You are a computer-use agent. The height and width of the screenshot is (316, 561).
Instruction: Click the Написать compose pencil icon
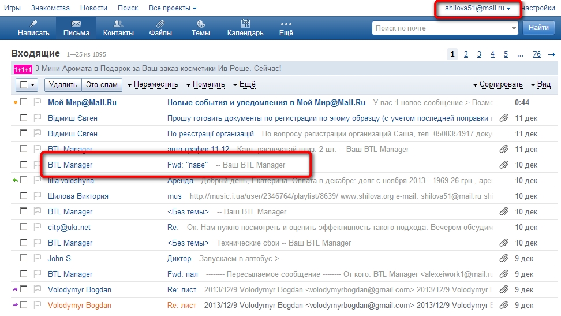(x=33, y=24)
